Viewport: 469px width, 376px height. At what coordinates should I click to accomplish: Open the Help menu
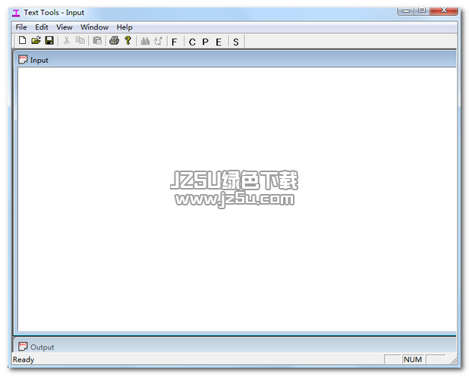click(x=124, y=27)
